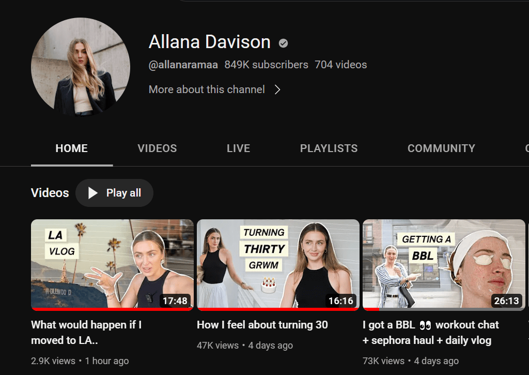
Task: Click the "I got a BBL" video title
Action: point(430,332)
